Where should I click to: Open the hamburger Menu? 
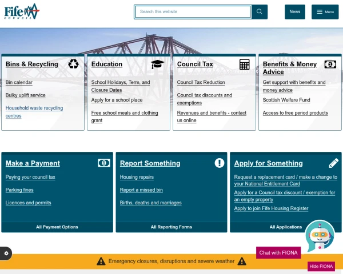325,12
